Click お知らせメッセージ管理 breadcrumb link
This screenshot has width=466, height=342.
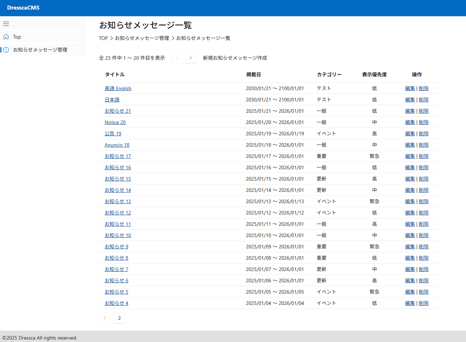(142, 38)
